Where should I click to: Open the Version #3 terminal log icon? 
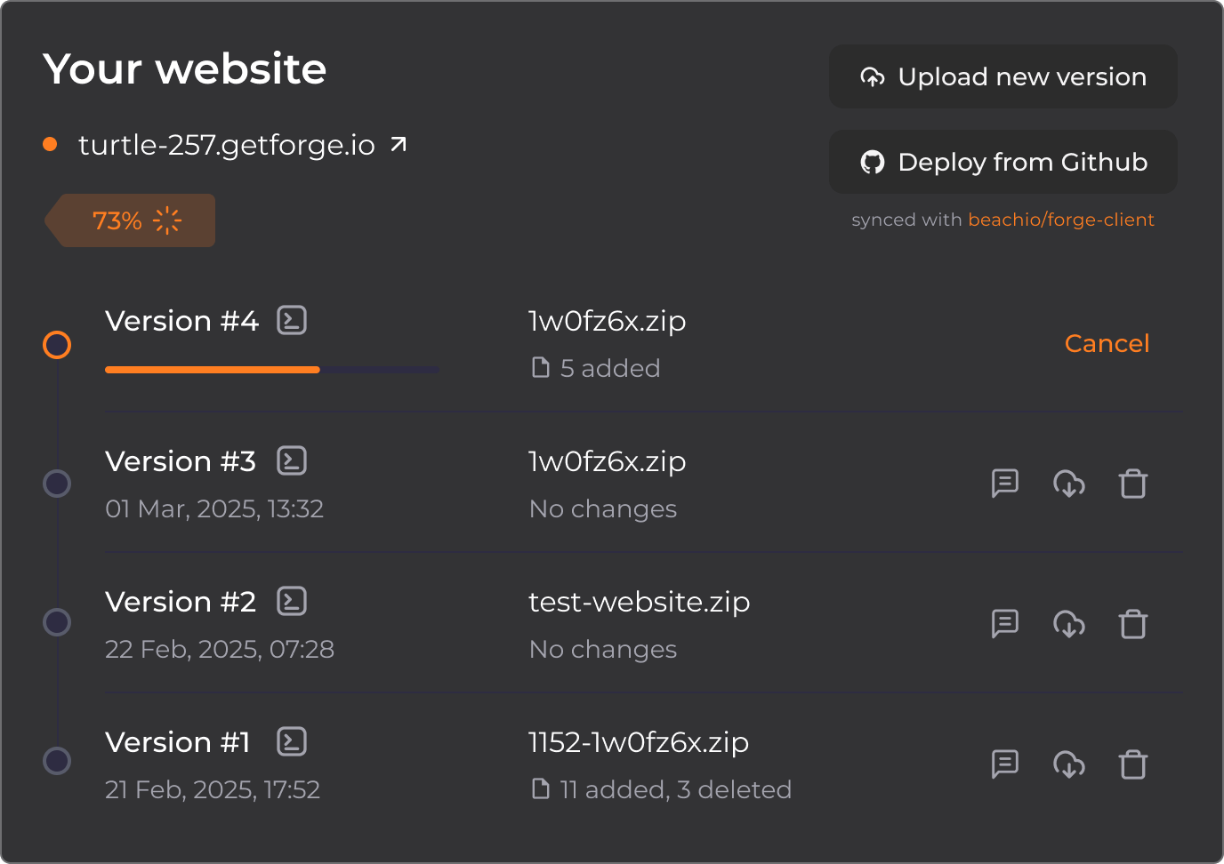pyautogui.click(x=292, y=460)
